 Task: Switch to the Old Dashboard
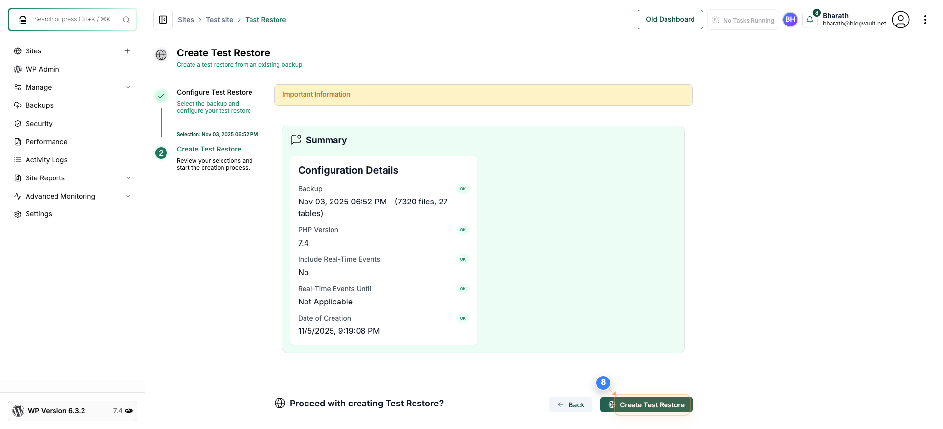point(670,20)
